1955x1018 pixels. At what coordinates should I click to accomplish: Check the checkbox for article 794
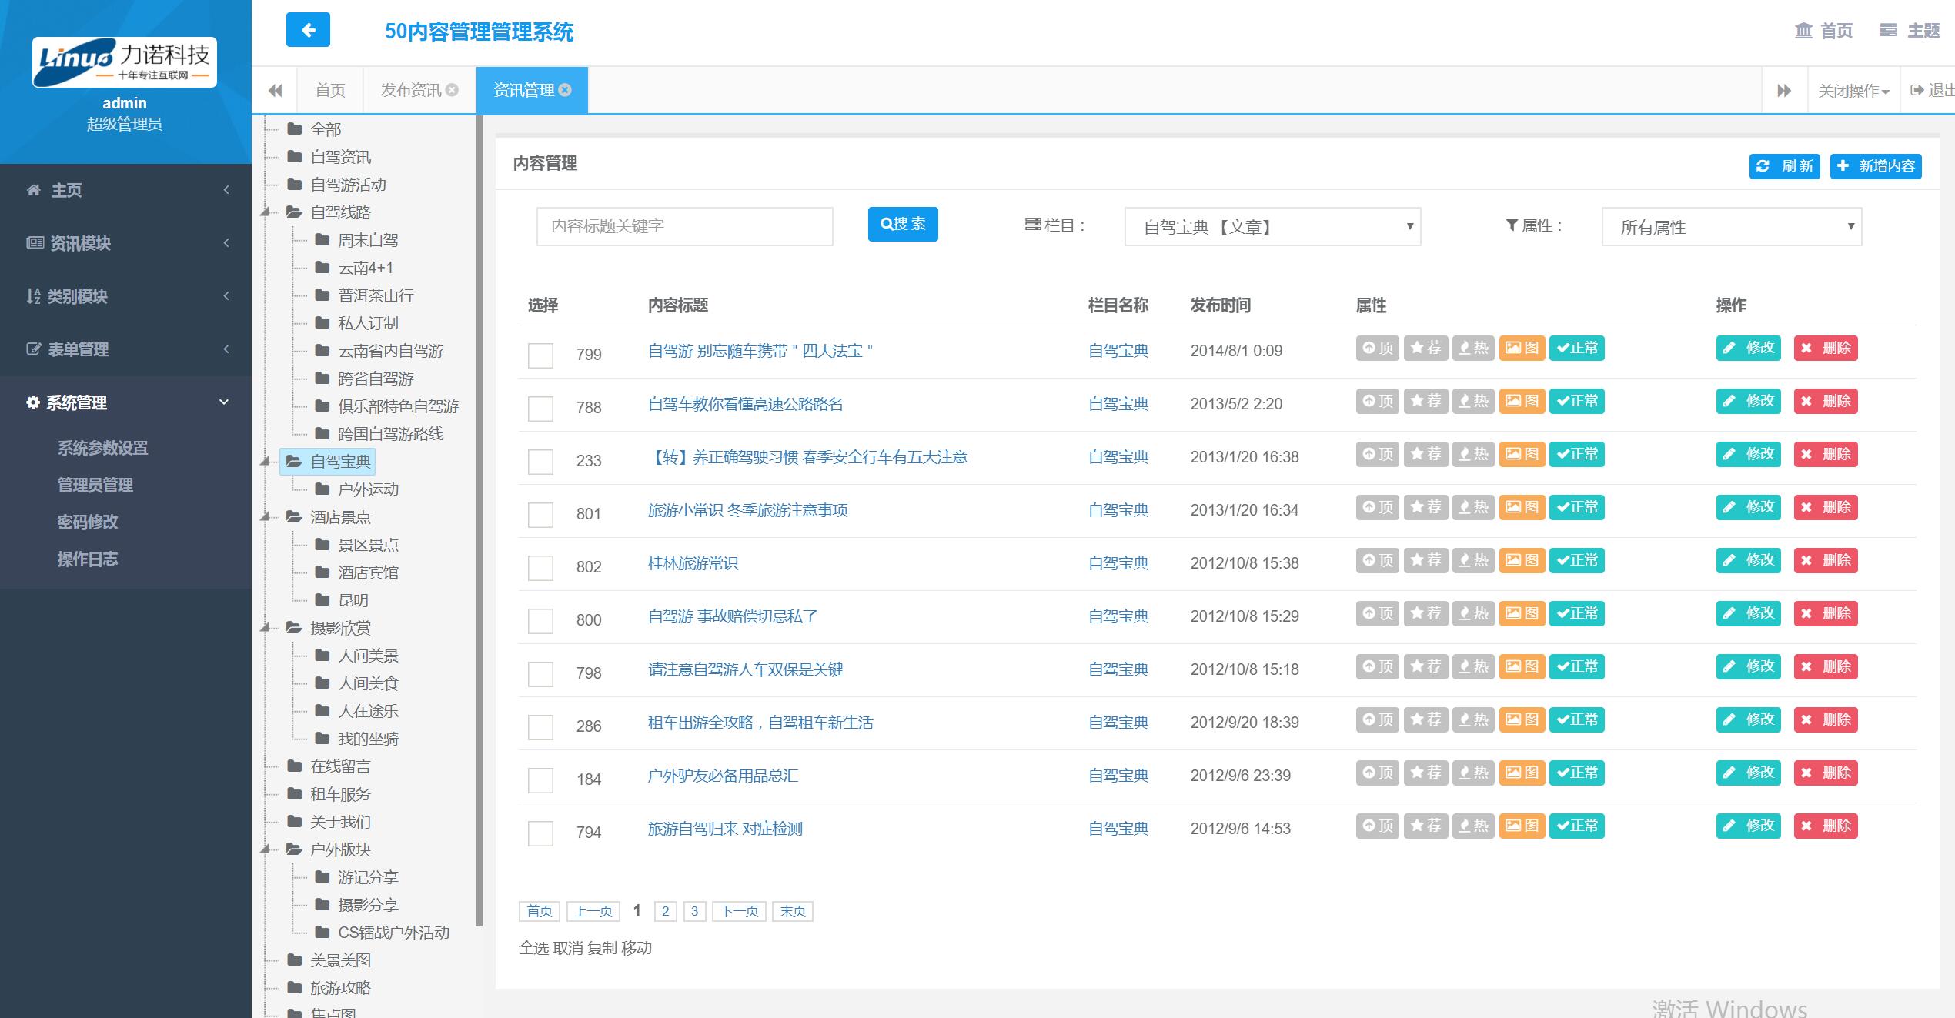coord(540,833)
